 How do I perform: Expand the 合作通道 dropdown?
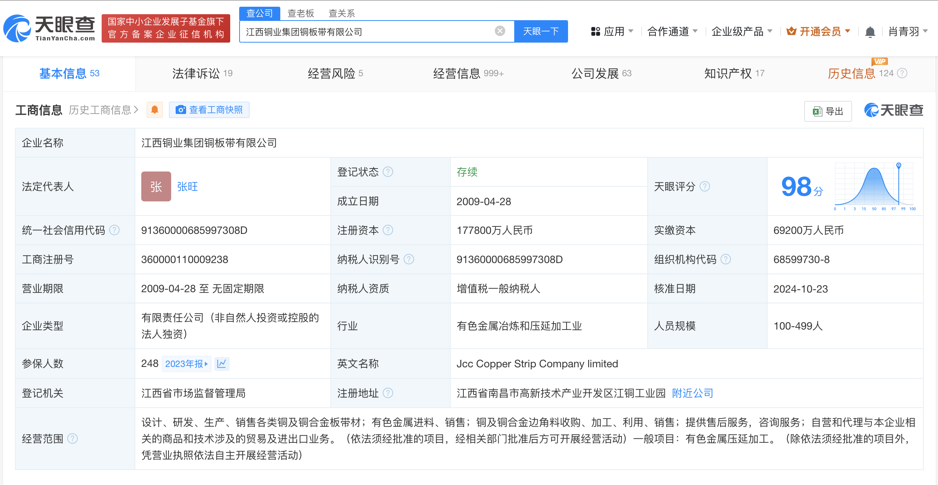tap(672, 31)
